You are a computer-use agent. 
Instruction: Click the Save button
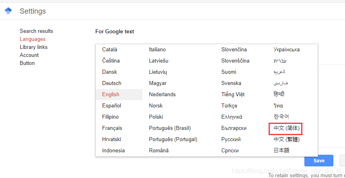click(x=319, y=160)
